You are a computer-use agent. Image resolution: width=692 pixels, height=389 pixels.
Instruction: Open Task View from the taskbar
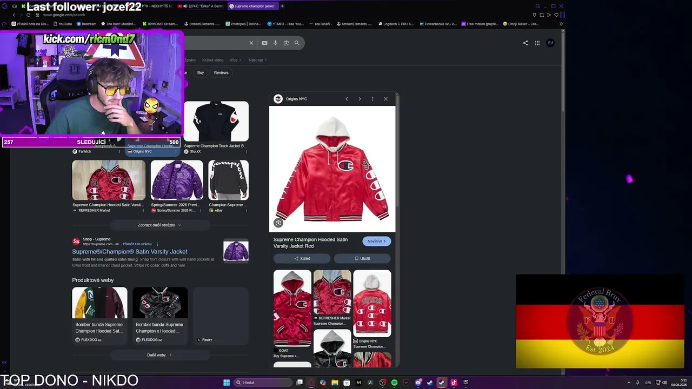point(299,383)
